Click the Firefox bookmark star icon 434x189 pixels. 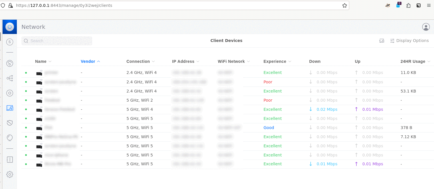(x=345, y=5)
